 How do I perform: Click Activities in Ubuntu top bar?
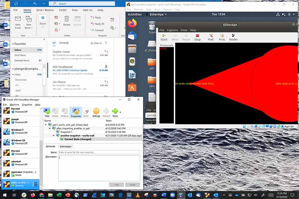135,14
